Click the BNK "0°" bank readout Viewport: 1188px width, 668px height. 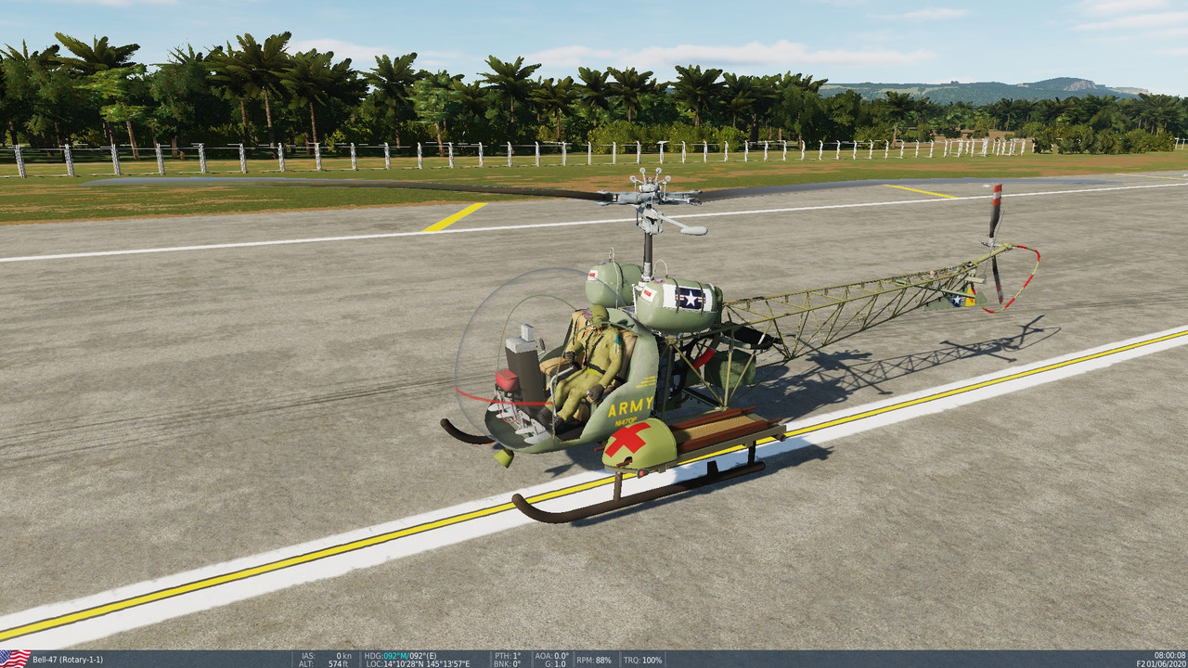pos(516,663)
